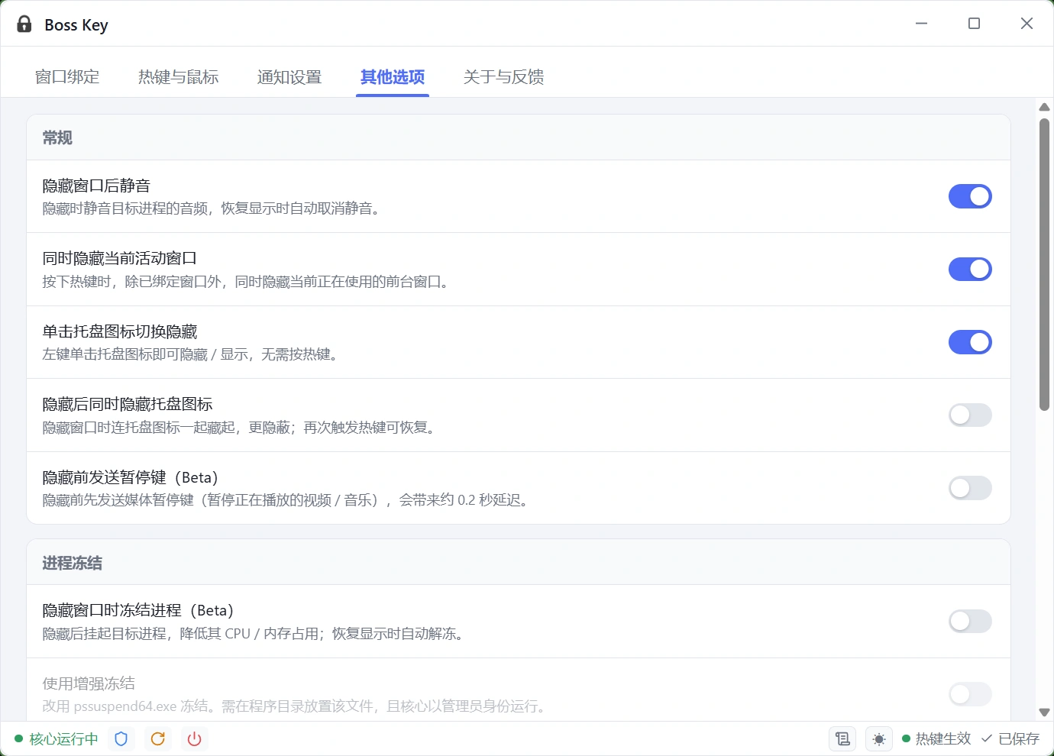The height and width of the screenshot is (756, 1054).
Task: Maximize the Boss Key window
Action: (974, 24)
